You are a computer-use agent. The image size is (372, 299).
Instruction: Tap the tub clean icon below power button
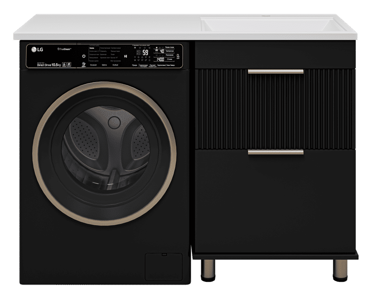(84, 65)
